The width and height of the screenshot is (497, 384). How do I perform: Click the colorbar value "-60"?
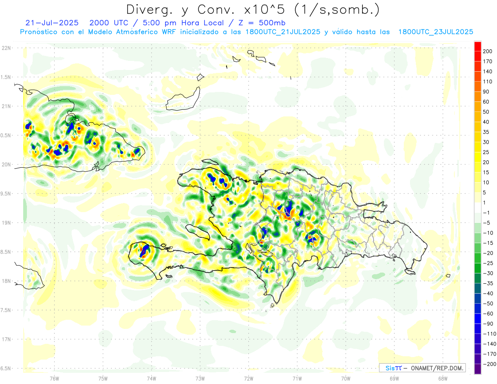pyautogui.click(x=489, y=314)
